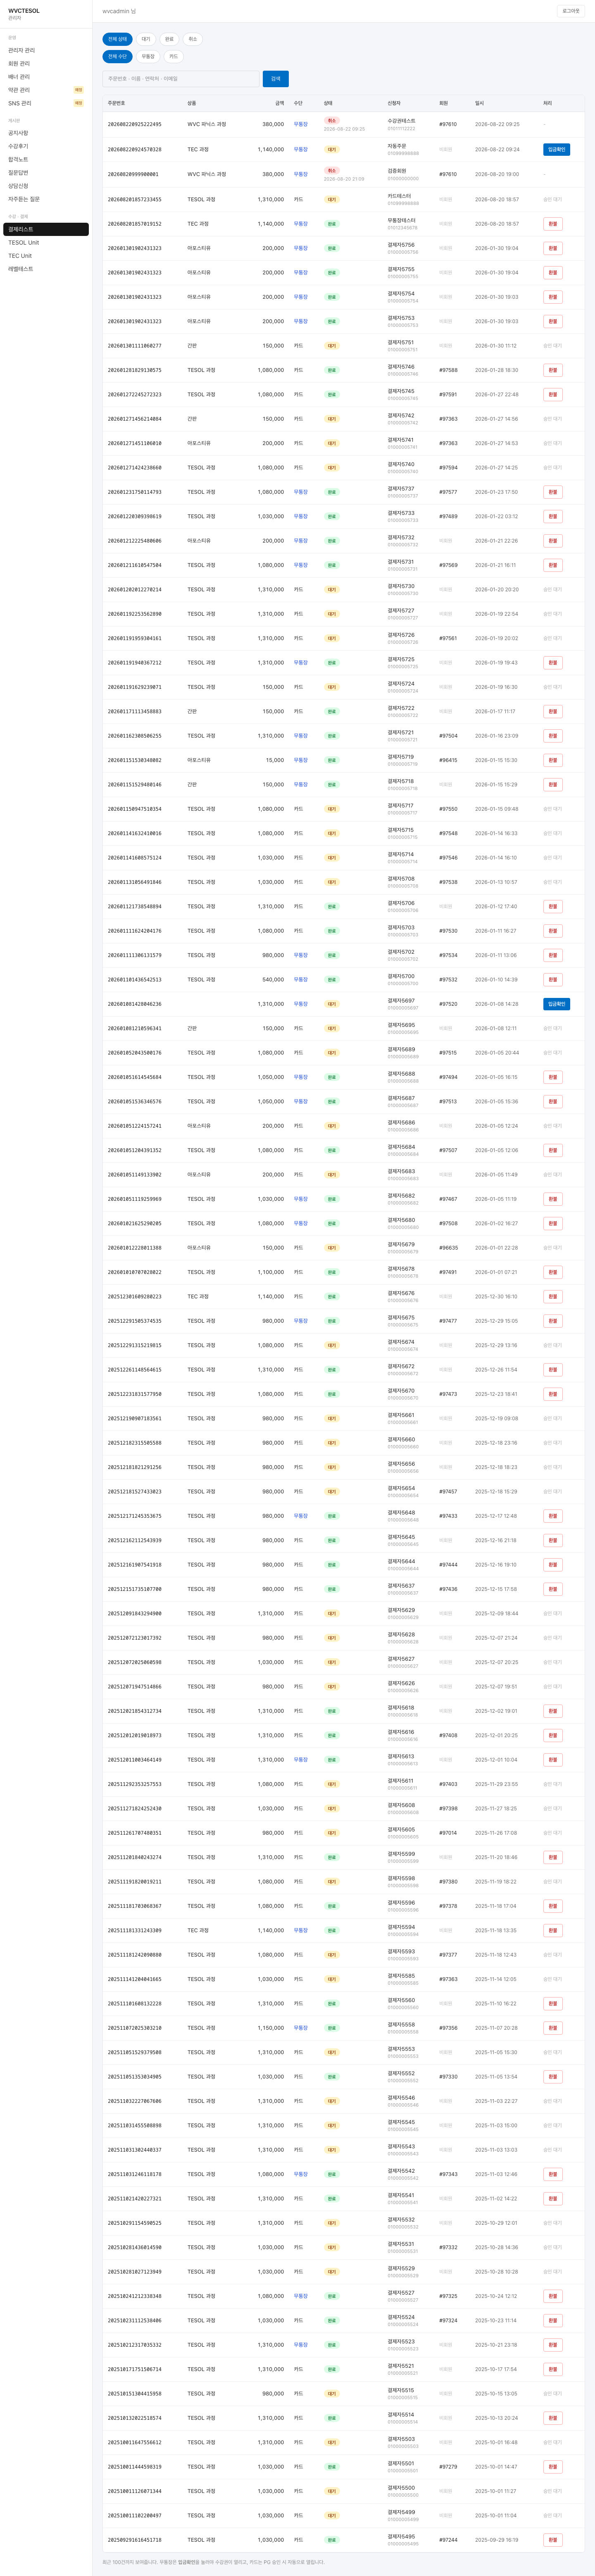Click the 신청자 column header
Screen dimensions: 595x2576
point(394,103)
